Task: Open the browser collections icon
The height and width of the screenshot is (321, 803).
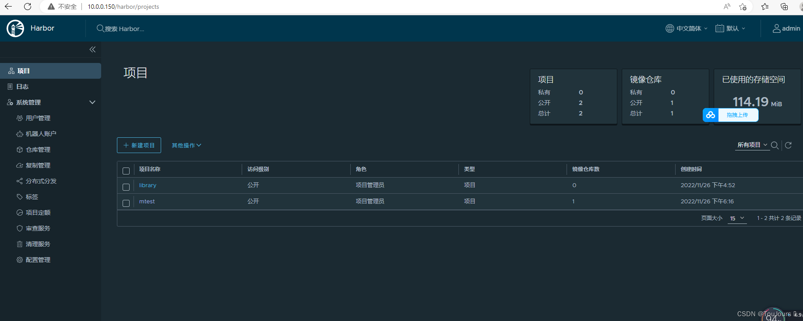Action: pos(784,7)
